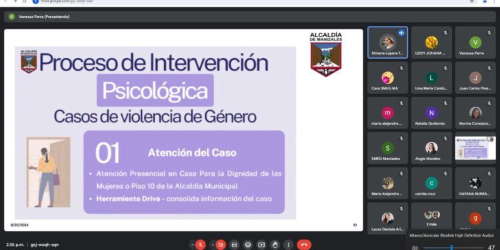Open the emoji reactions button
This screenshot has width=500, height=250.
(x=248, y=245)
